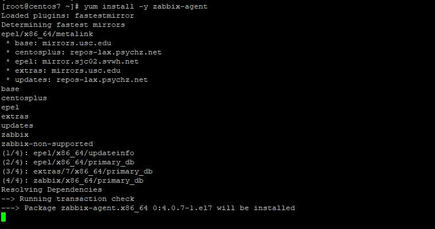Click the standalone 'zabbix' repo line
Viewport: 435px width, 229px height.
point(15,135)
